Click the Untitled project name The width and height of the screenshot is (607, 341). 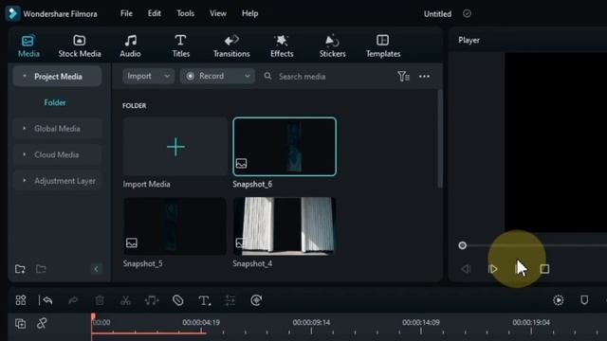point(437,14)
